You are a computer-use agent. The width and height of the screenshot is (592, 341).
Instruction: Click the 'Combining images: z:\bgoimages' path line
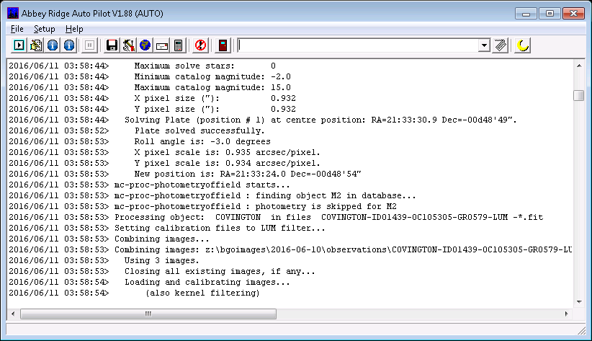(x=290, y=250)
